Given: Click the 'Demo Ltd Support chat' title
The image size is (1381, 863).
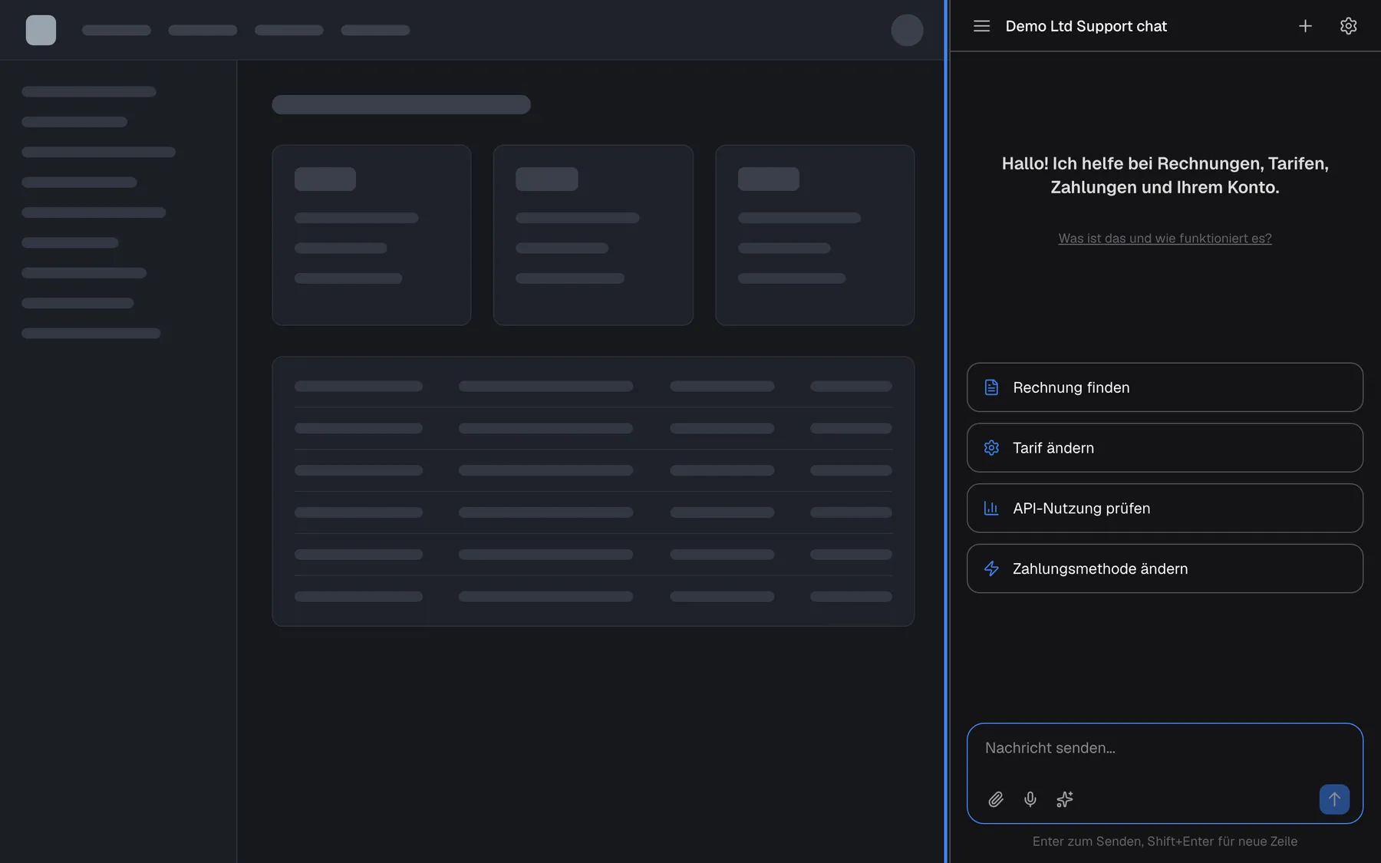Looking at the screenshot, I should [x=1086, y=26].
